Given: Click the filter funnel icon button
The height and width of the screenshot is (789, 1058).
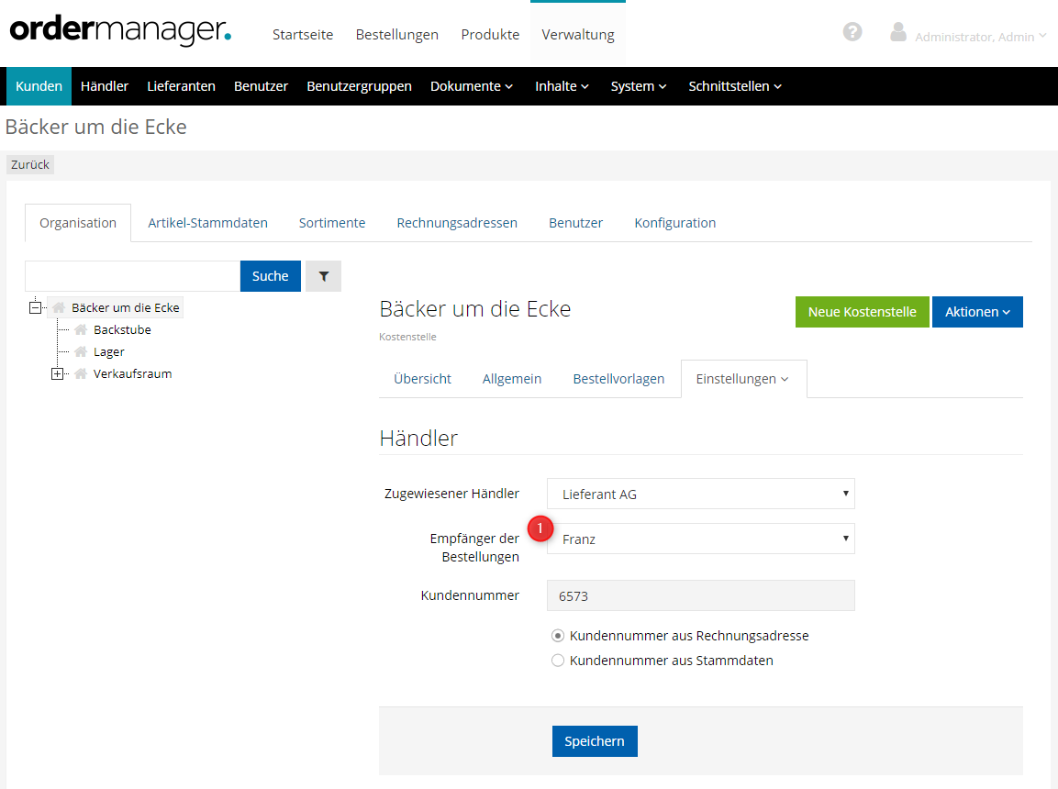Looking at the screenshot, I should coord(323,276).
